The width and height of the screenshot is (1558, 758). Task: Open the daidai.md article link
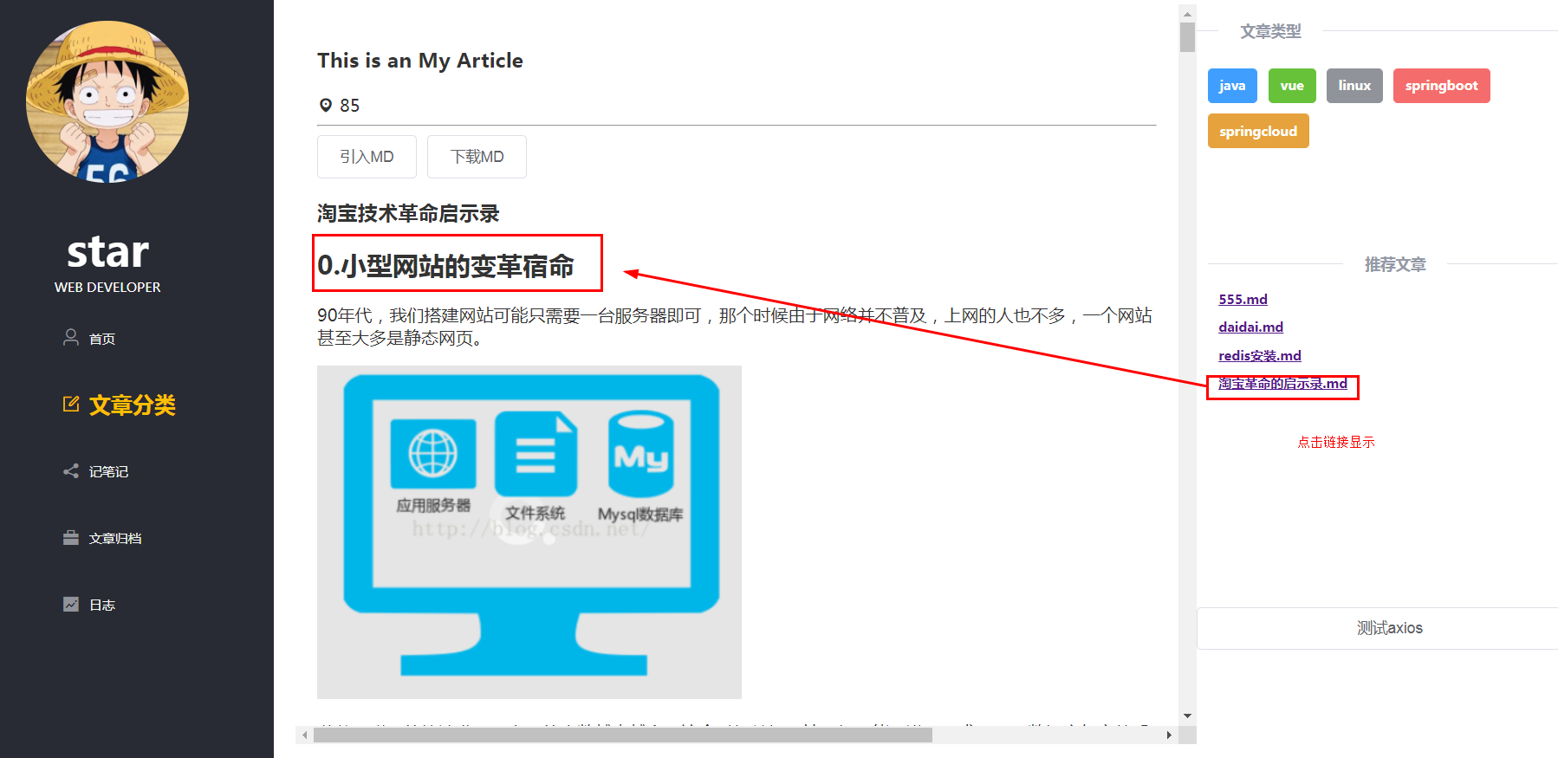(1250, 327)
